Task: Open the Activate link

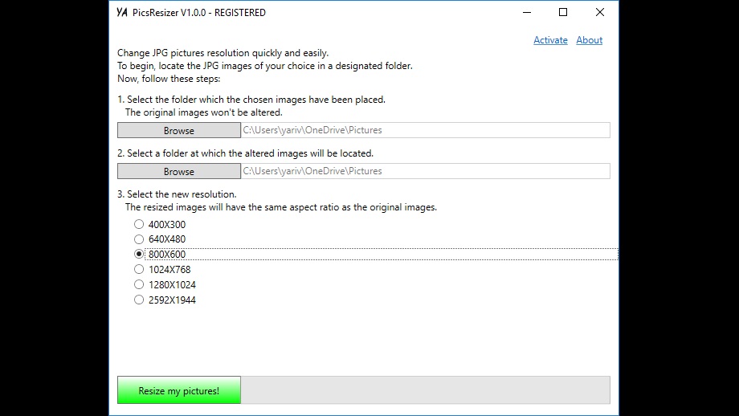Action: pyautogui.click(x=550, y=40)
